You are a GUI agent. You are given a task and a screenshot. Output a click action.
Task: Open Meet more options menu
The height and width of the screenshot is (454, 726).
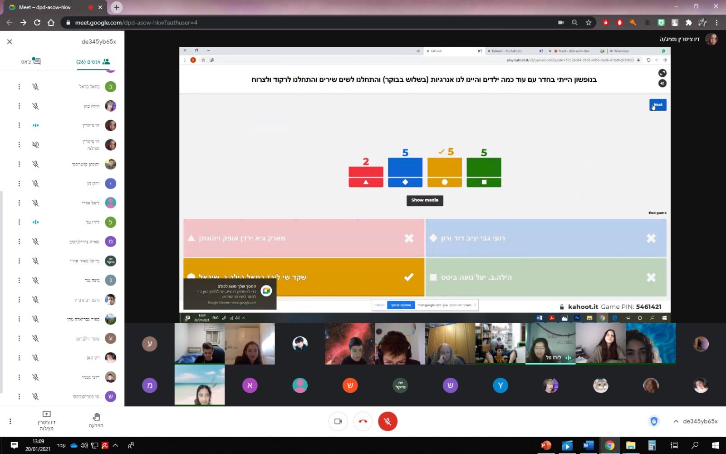coord(10,421)
